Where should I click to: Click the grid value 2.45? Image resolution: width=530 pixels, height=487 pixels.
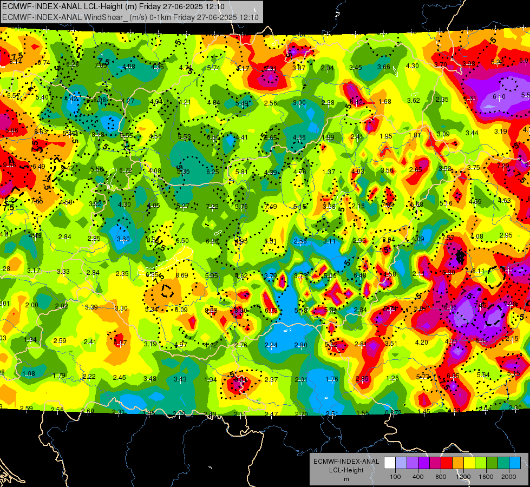coord(120,378)
